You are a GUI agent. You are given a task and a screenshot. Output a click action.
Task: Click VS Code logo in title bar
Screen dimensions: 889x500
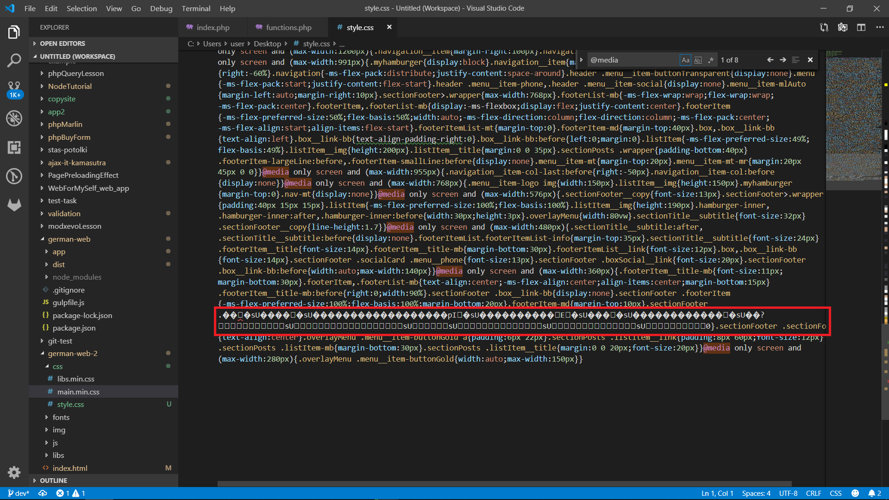click(10, 8)
